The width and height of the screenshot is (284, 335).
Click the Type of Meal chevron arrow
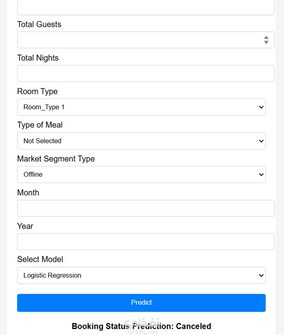pyautogui.click(x=261, y=141)
